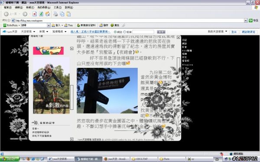
Task: Click the Back arrow button in IE toolbar
Action: pos(6,14)
